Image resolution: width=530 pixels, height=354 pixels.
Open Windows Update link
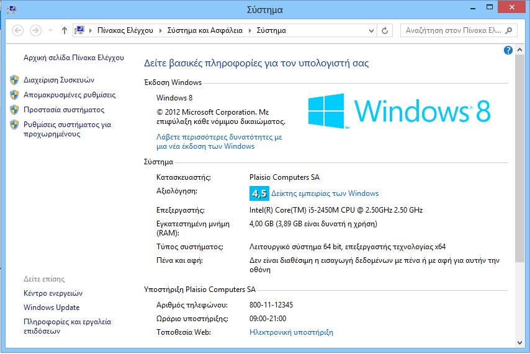(52, 308)
